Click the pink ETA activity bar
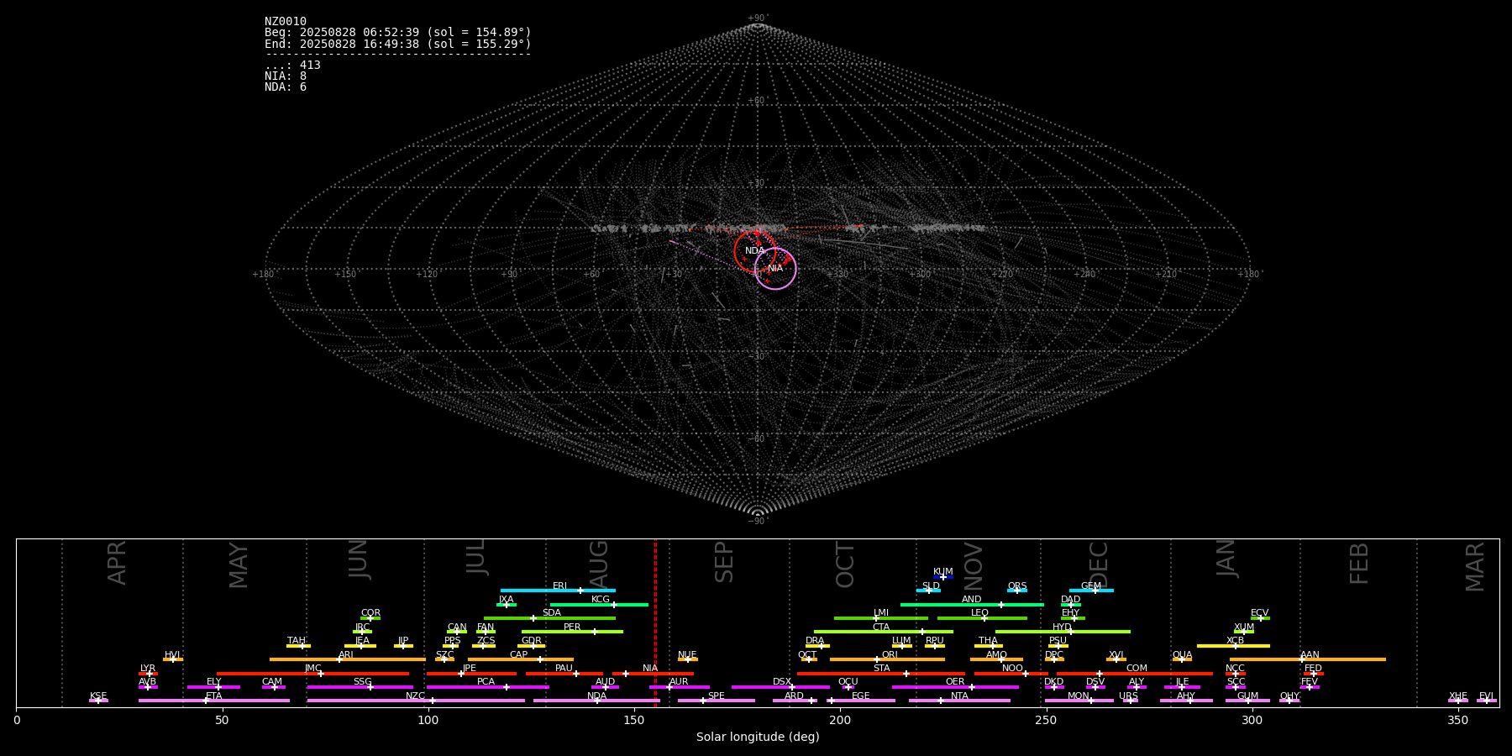This screenshot has height=756, width=1512. click(x=214, y=701)
